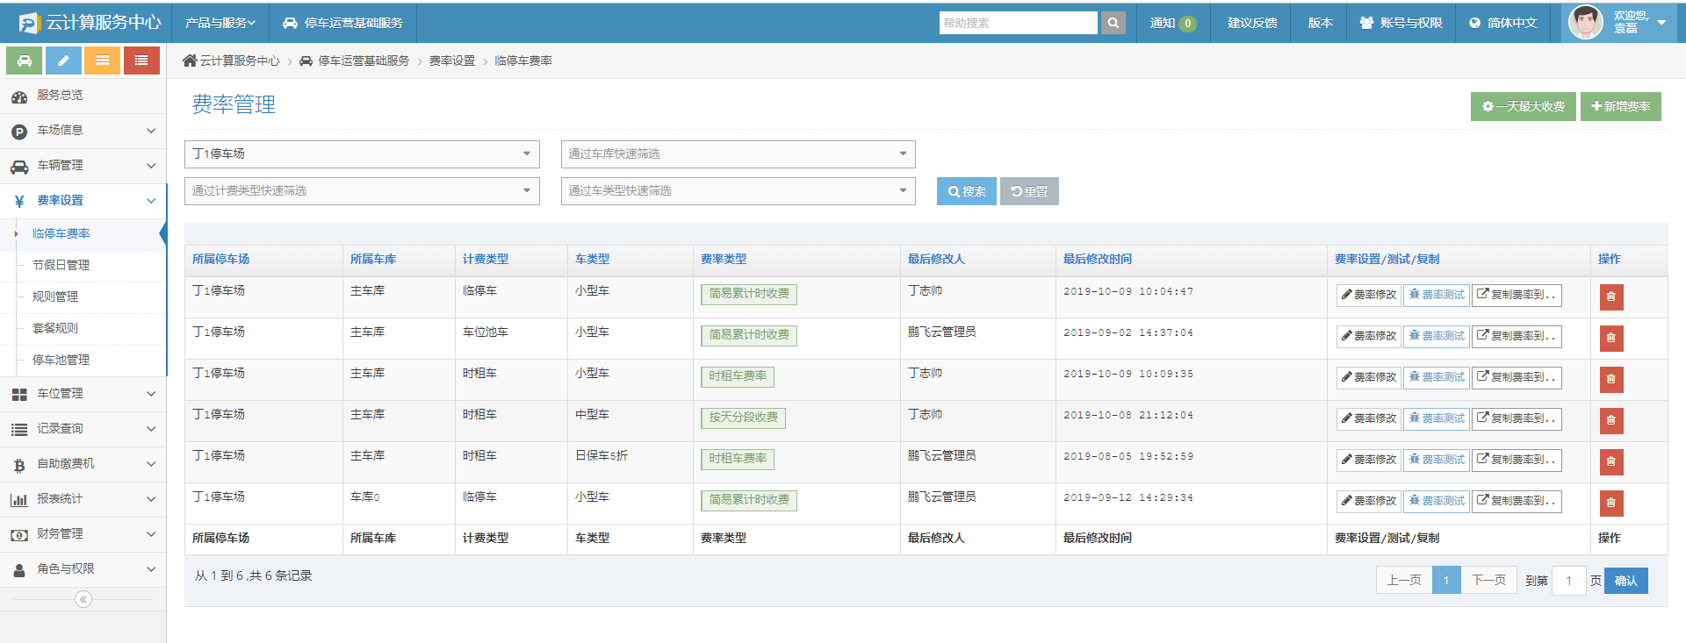
Task: Click the help search magnifier icon
Action: pyautogui.click(x=1113, y=23)
